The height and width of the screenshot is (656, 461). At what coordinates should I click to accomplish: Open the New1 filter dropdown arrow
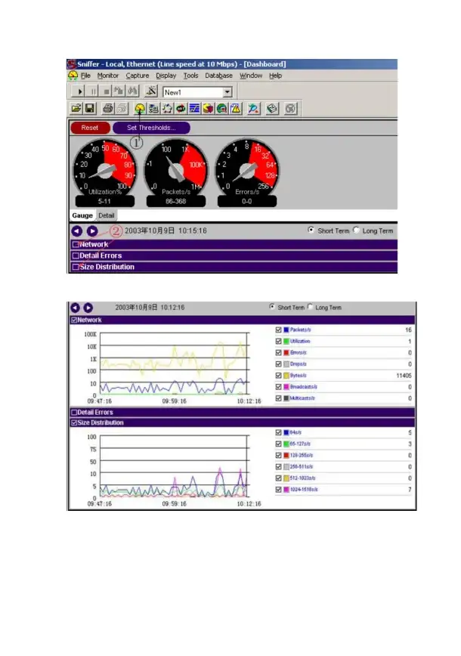click(227, 92)
